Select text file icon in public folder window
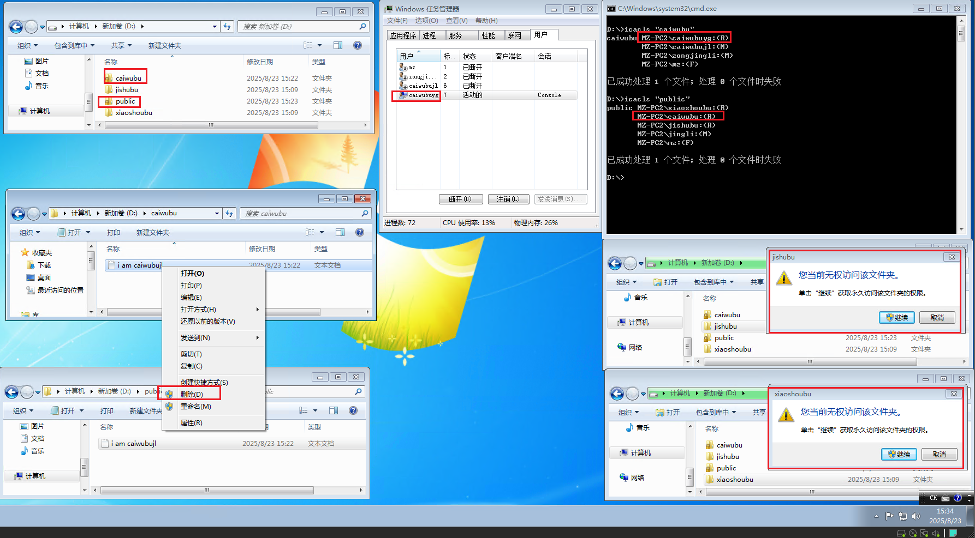 click(x=105, y=444)
